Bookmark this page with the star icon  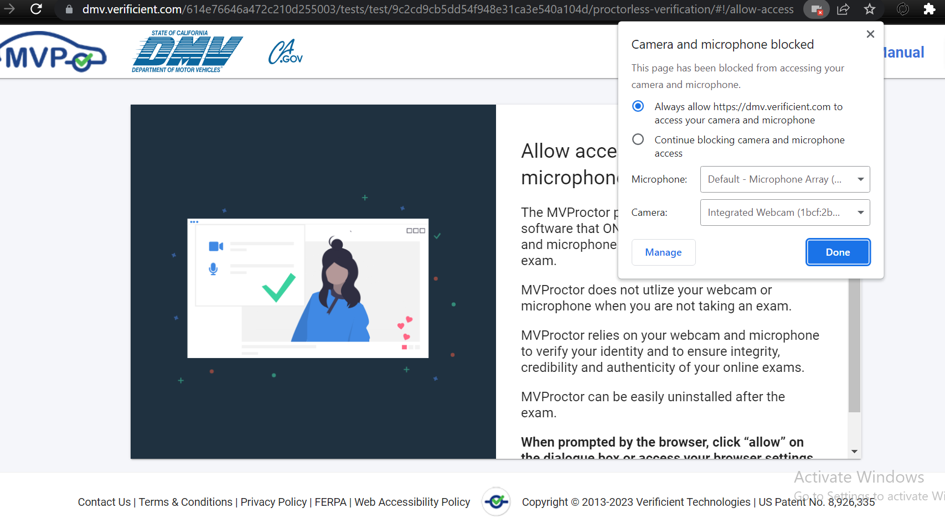tap(870, 9)
